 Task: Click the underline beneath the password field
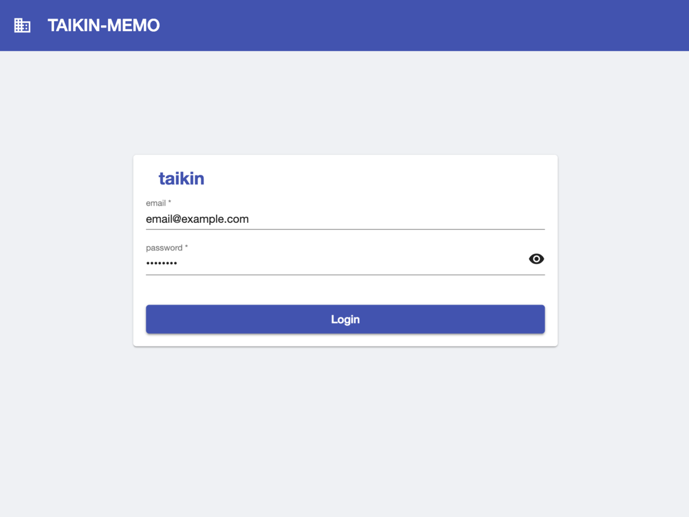pos(345,275)
